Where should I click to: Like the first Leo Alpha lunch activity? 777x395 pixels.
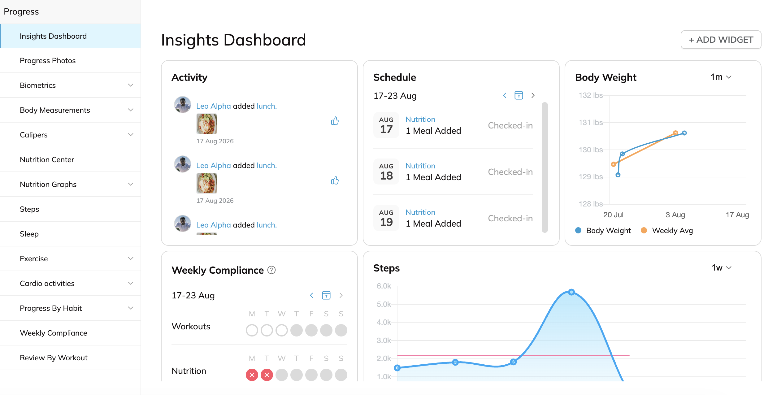click(335, 121)
